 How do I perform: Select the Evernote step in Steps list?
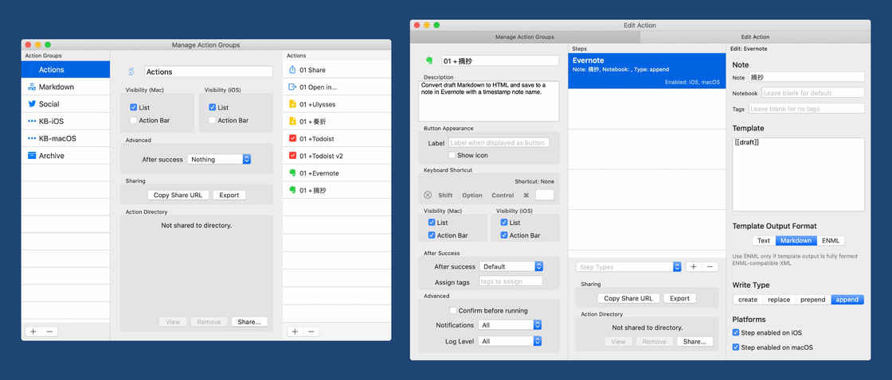647,71
